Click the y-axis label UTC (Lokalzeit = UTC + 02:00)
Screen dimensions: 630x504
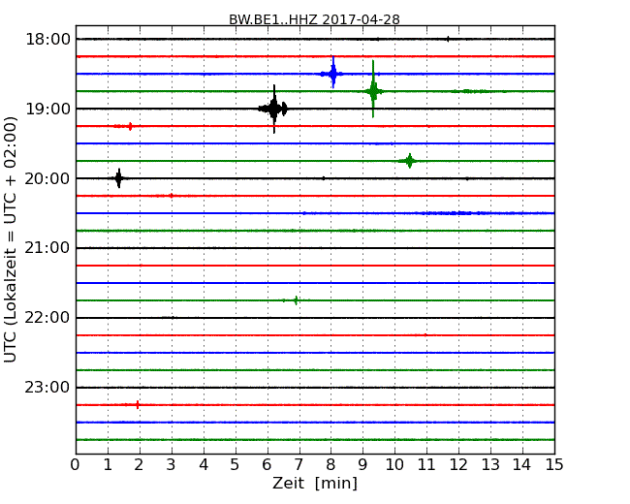[10, 239]
